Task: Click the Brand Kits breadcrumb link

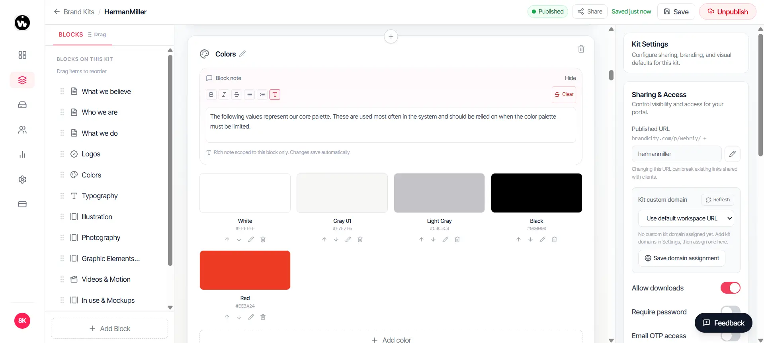Action: (x=79, y=12)
